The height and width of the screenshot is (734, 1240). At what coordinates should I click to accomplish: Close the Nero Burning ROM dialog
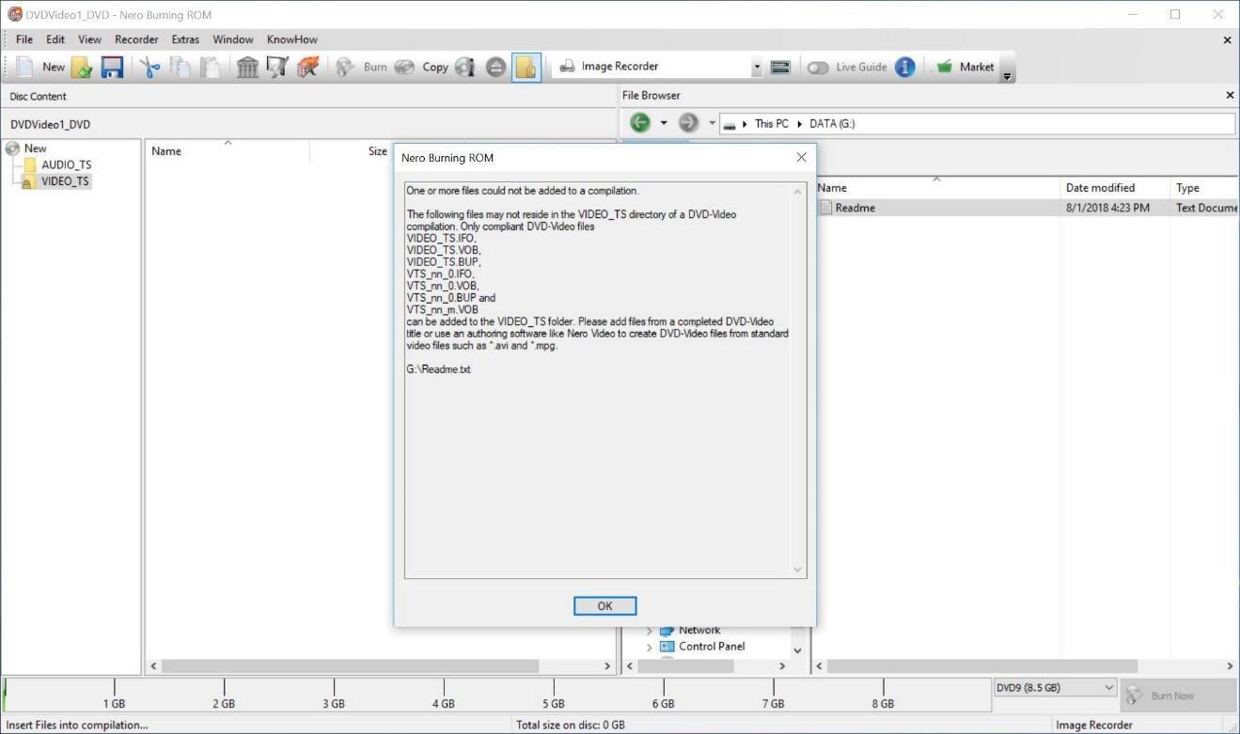801,157
